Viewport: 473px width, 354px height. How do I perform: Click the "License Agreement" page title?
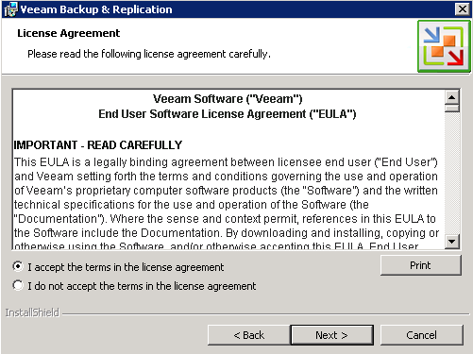coord(69,33)
